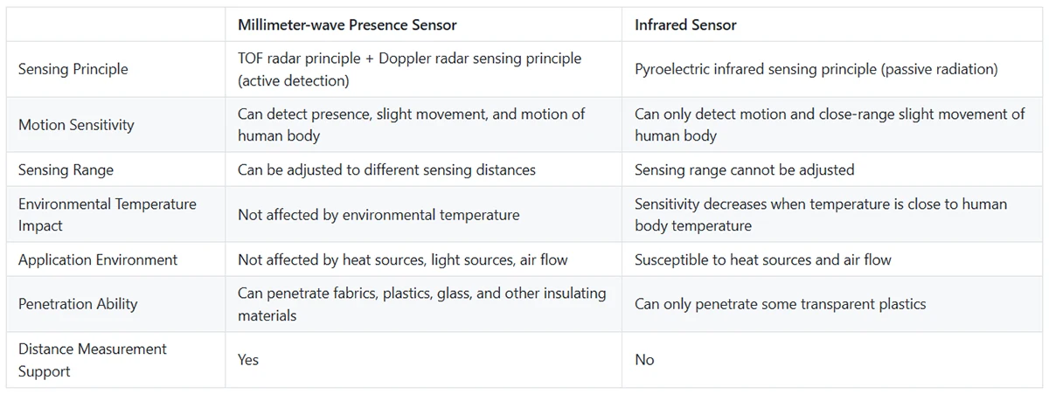Click the 'Sensing range cannot be adjusted' cell
Image resolution: width=1049 pixels, height=394 pixels.
[x=744, y=169]
